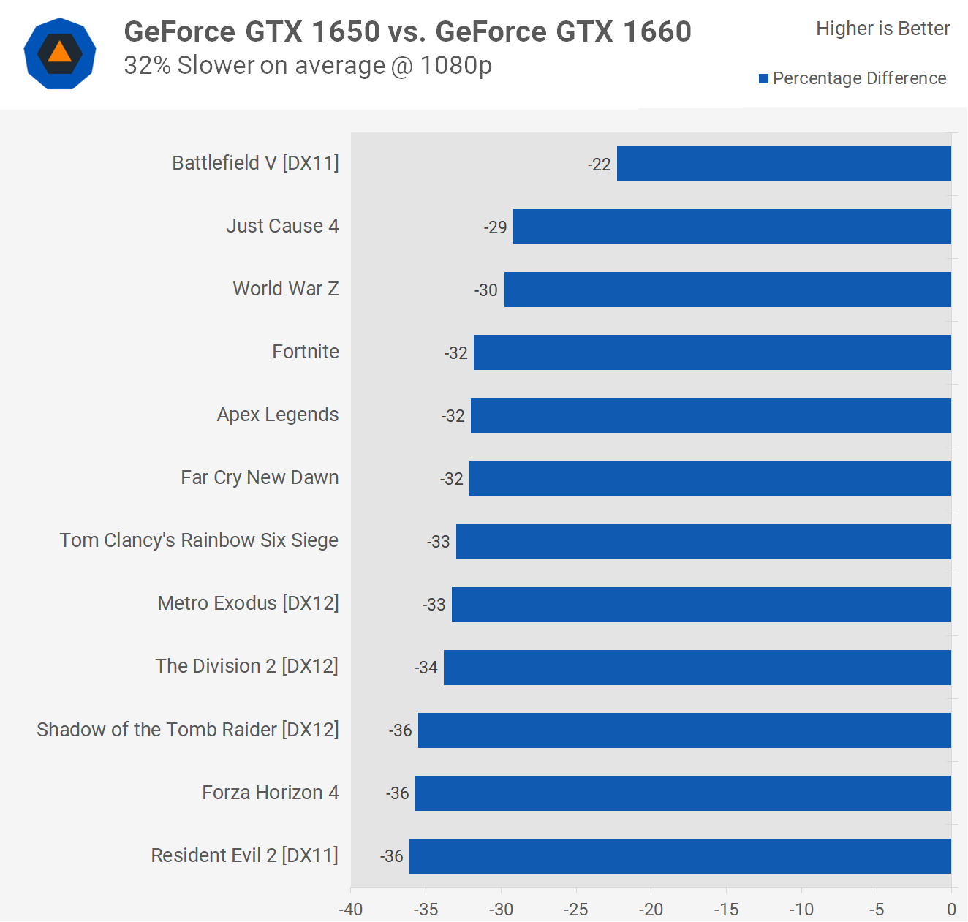Click the Fortnite bar

click(x=711, y=352)
